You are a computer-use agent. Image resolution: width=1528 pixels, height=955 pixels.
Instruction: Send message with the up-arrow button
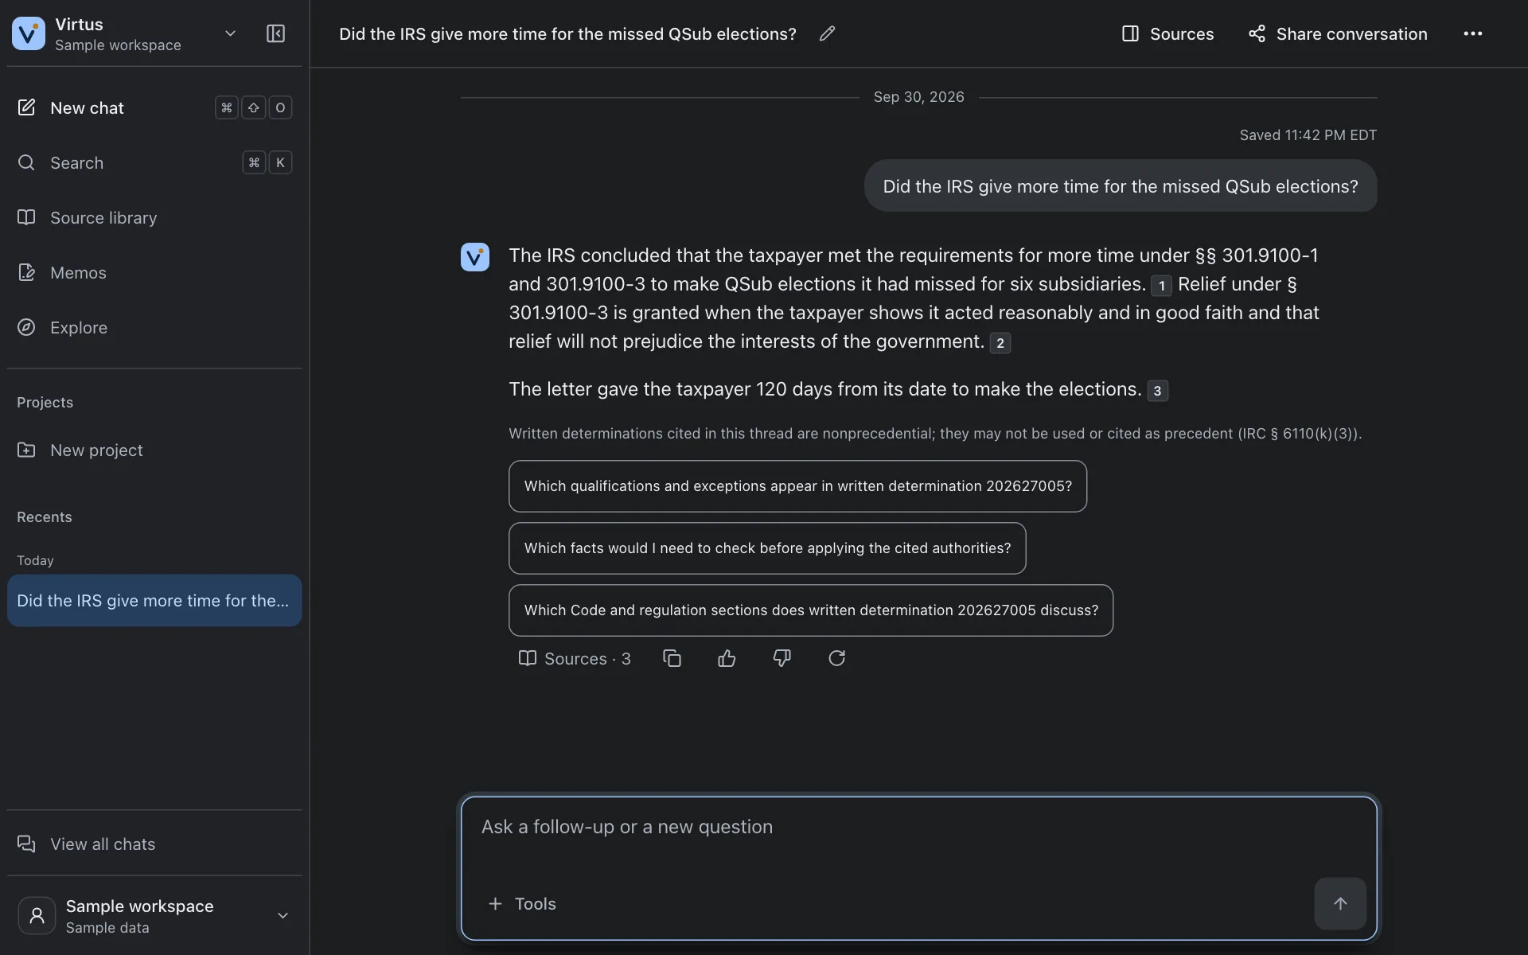click(x=1340, y=903)
